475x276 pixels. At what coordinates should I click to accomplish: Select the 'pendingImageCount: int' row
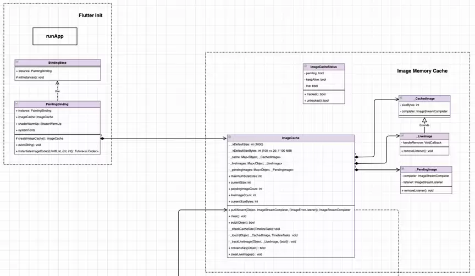tap(291, 189)
